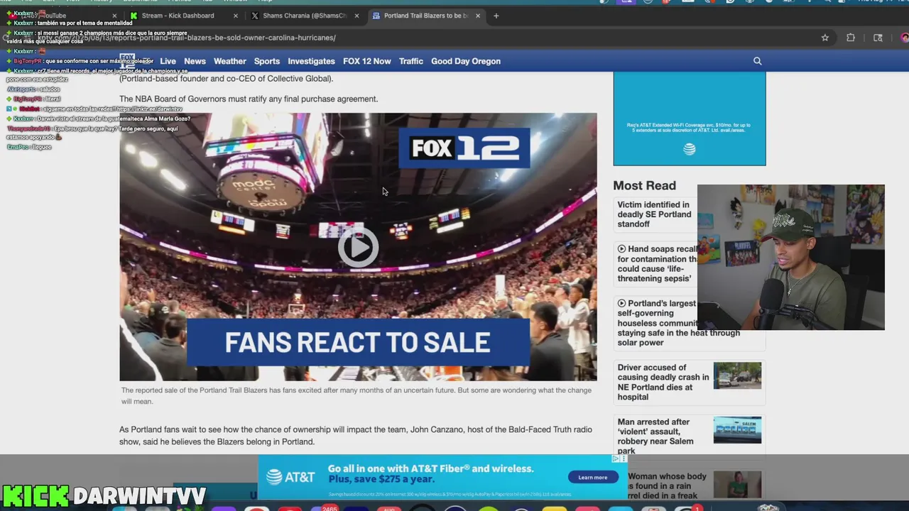Open FOX 12 Now in the nav bar
Image resolution: width=909 pixels, height=511 pixels.
point(367,61)
